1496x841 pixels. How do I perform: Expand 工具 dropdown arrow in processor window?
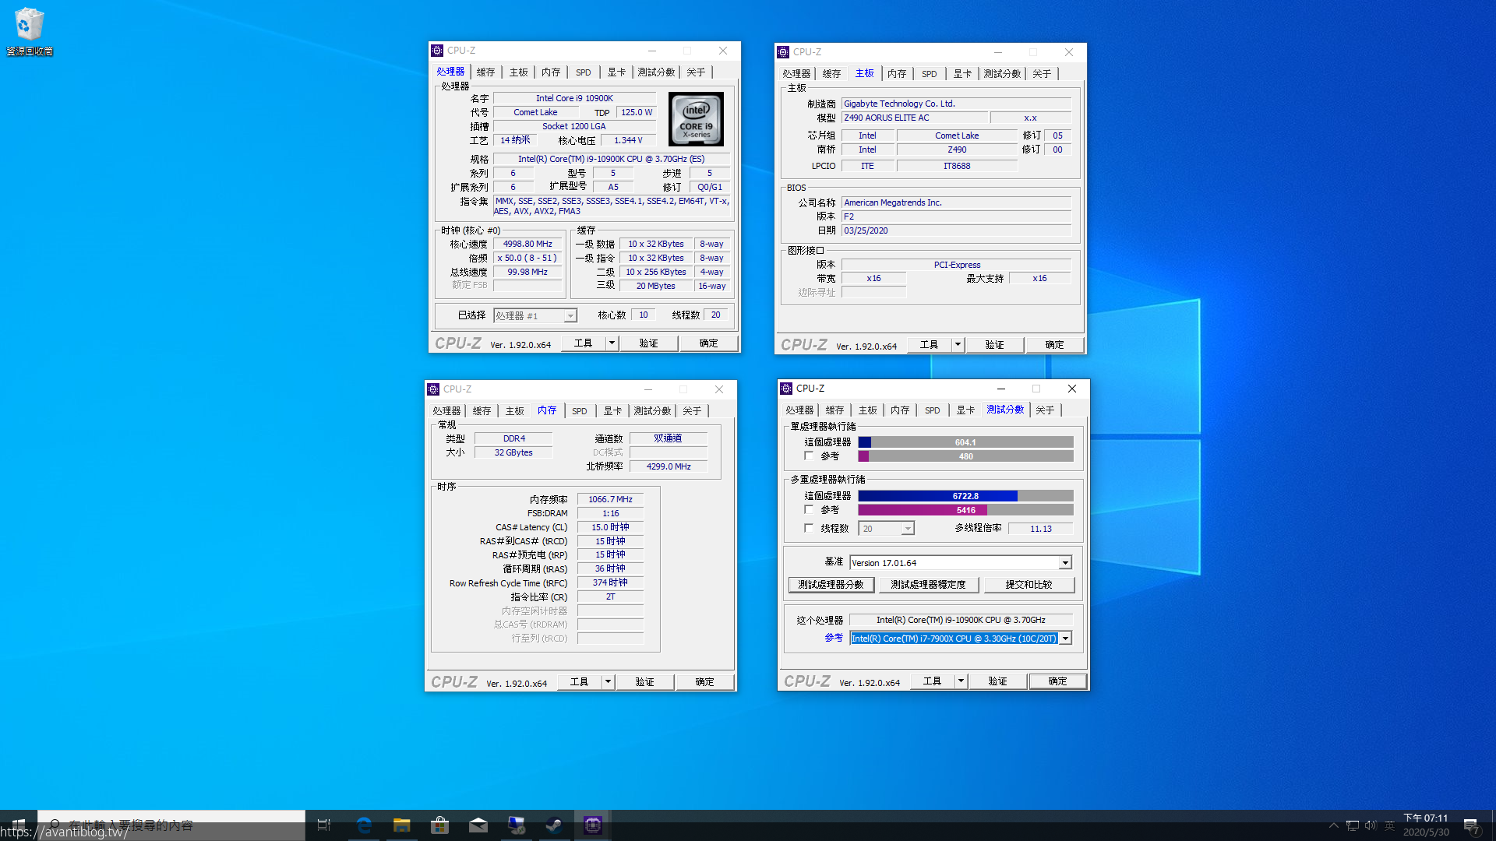click(612, 343)
